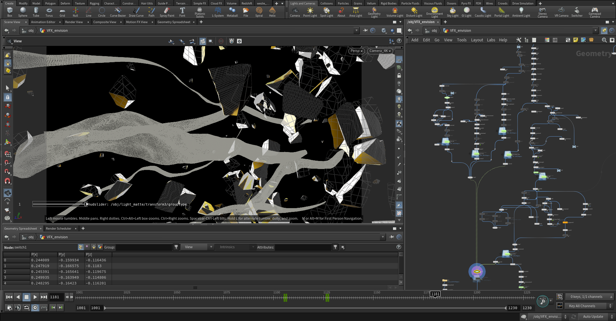Open network editor search magnifier

click(604, 40)
